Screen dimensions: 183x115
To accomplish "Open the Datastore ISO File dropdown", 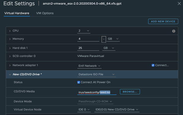I will click(96, 74).
